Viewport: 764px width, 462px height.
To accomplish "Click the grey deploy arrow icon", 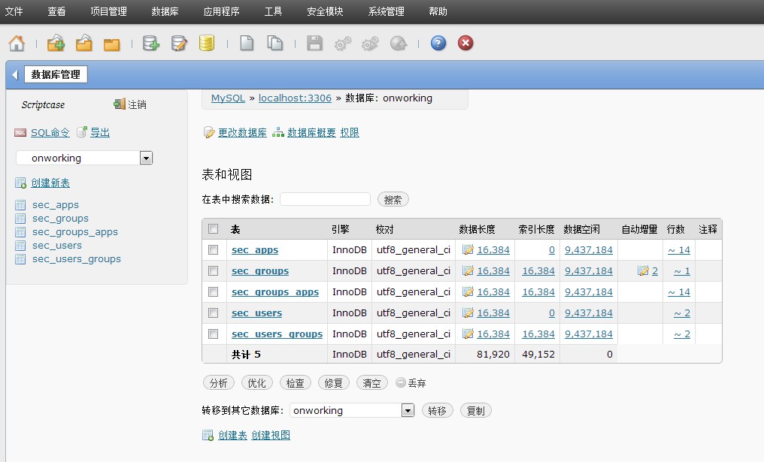I will pos(399,44).
